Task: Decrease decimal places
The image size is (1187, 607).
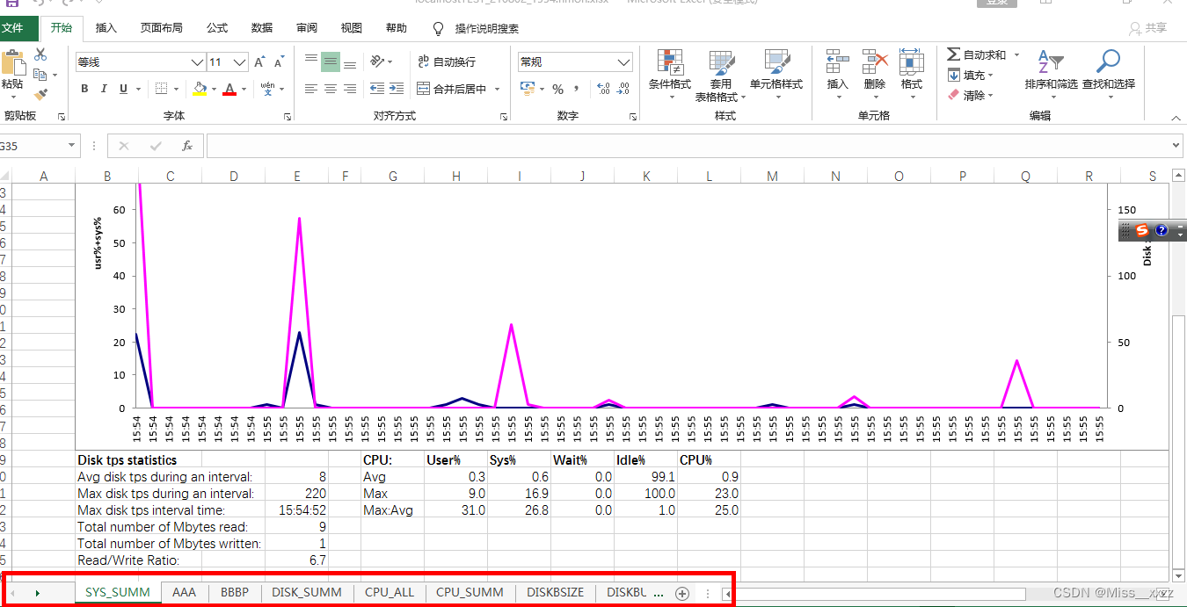Action: pos(623,89)
